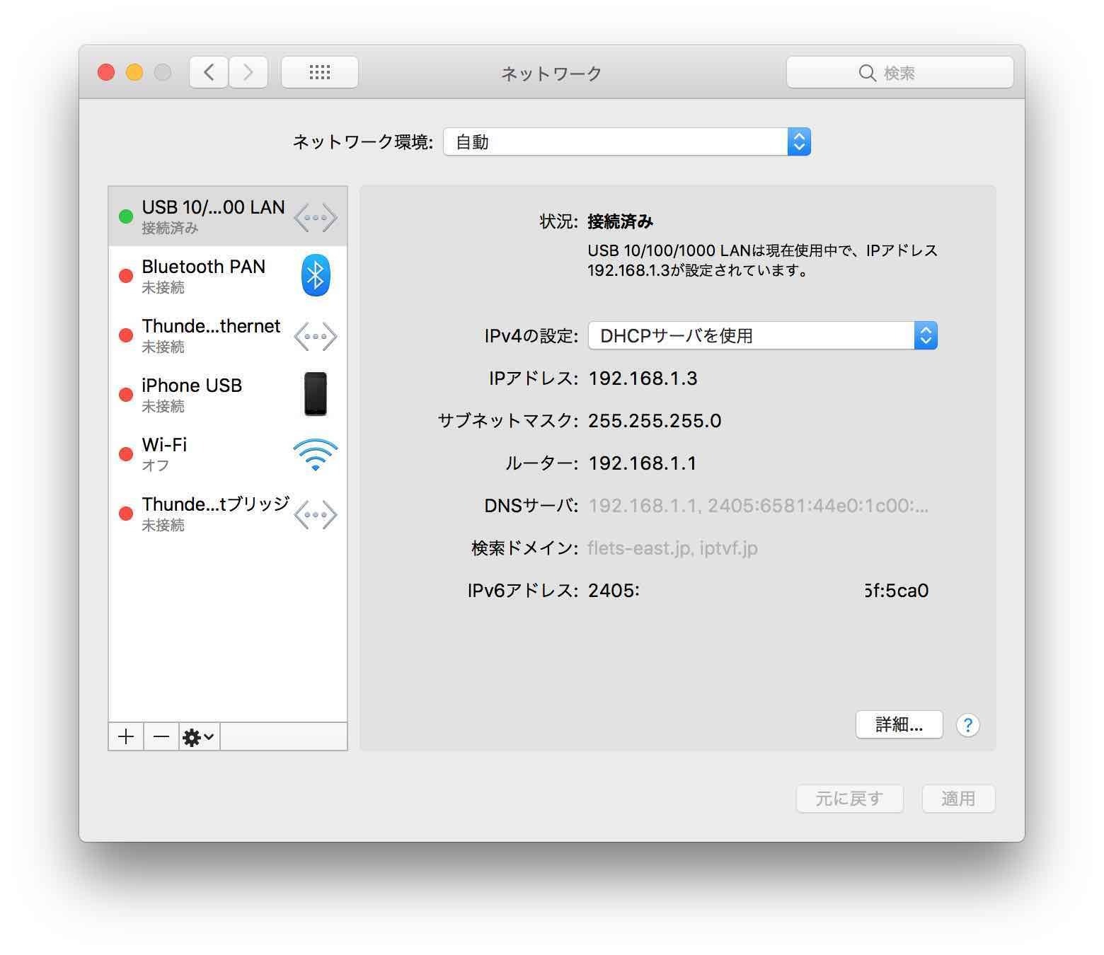
Task: Click 元に戻す revert button
Action: click(849, 799)
